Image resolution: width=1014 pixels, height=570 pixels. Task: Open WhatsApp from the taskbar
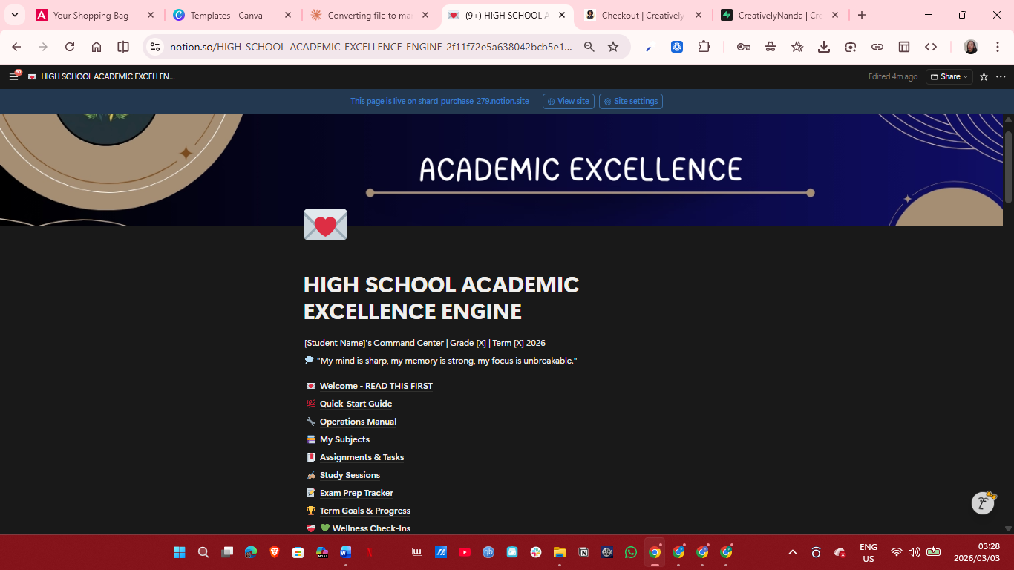(630, 552)
